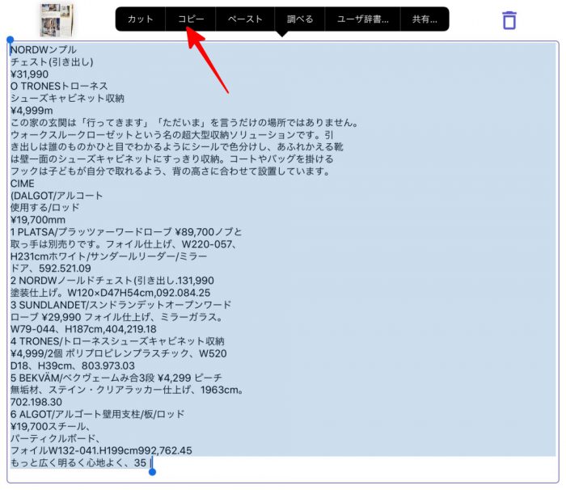Tap the top selection start handle

tap(10, 40)
